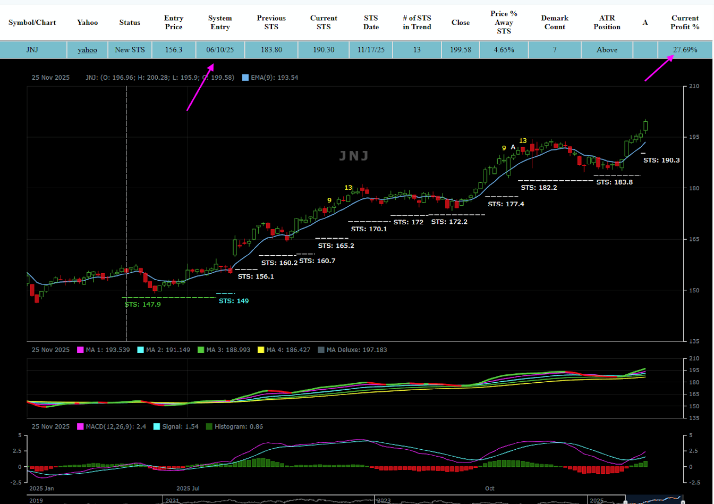The width and height of the screenshot is (714, 504).
Task: Sort by Symbol/Chart column header
Action: click(x=32, y=22)
